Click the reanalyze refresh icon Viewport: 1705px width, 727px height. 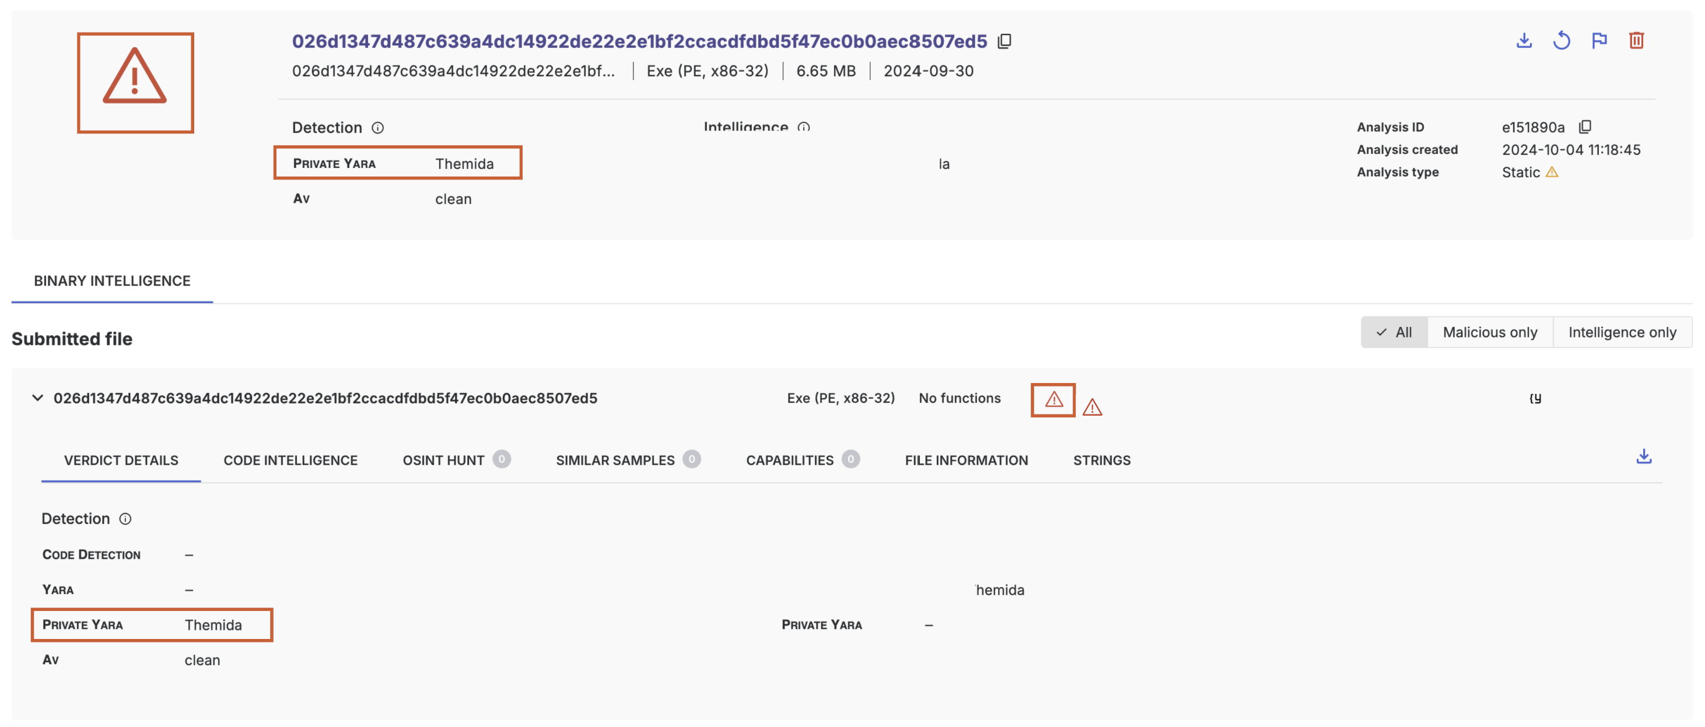pyautogui.click(x=1562, y=40)
